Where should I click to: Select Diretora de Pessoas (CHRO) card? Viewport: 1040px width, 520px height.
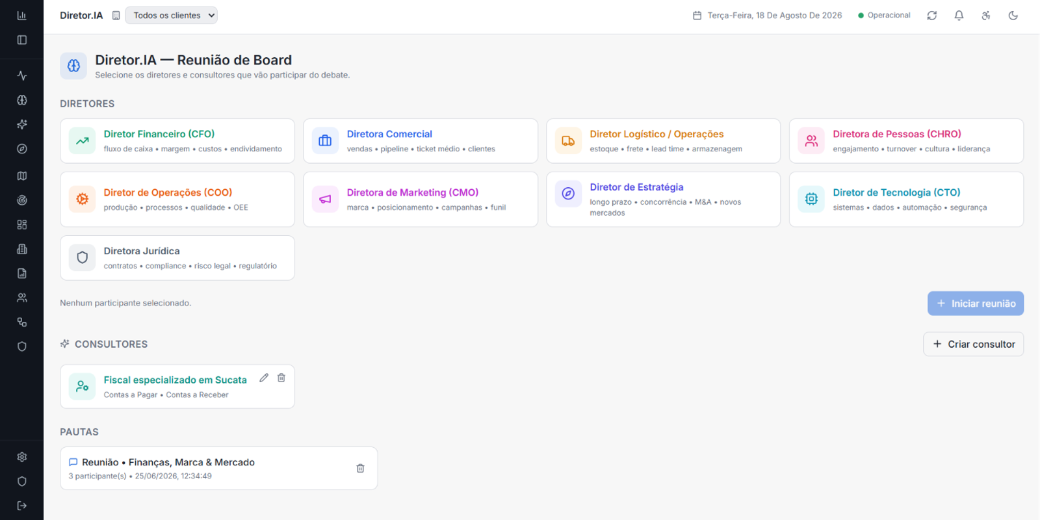pyautogui.click(x=907, y=141)
